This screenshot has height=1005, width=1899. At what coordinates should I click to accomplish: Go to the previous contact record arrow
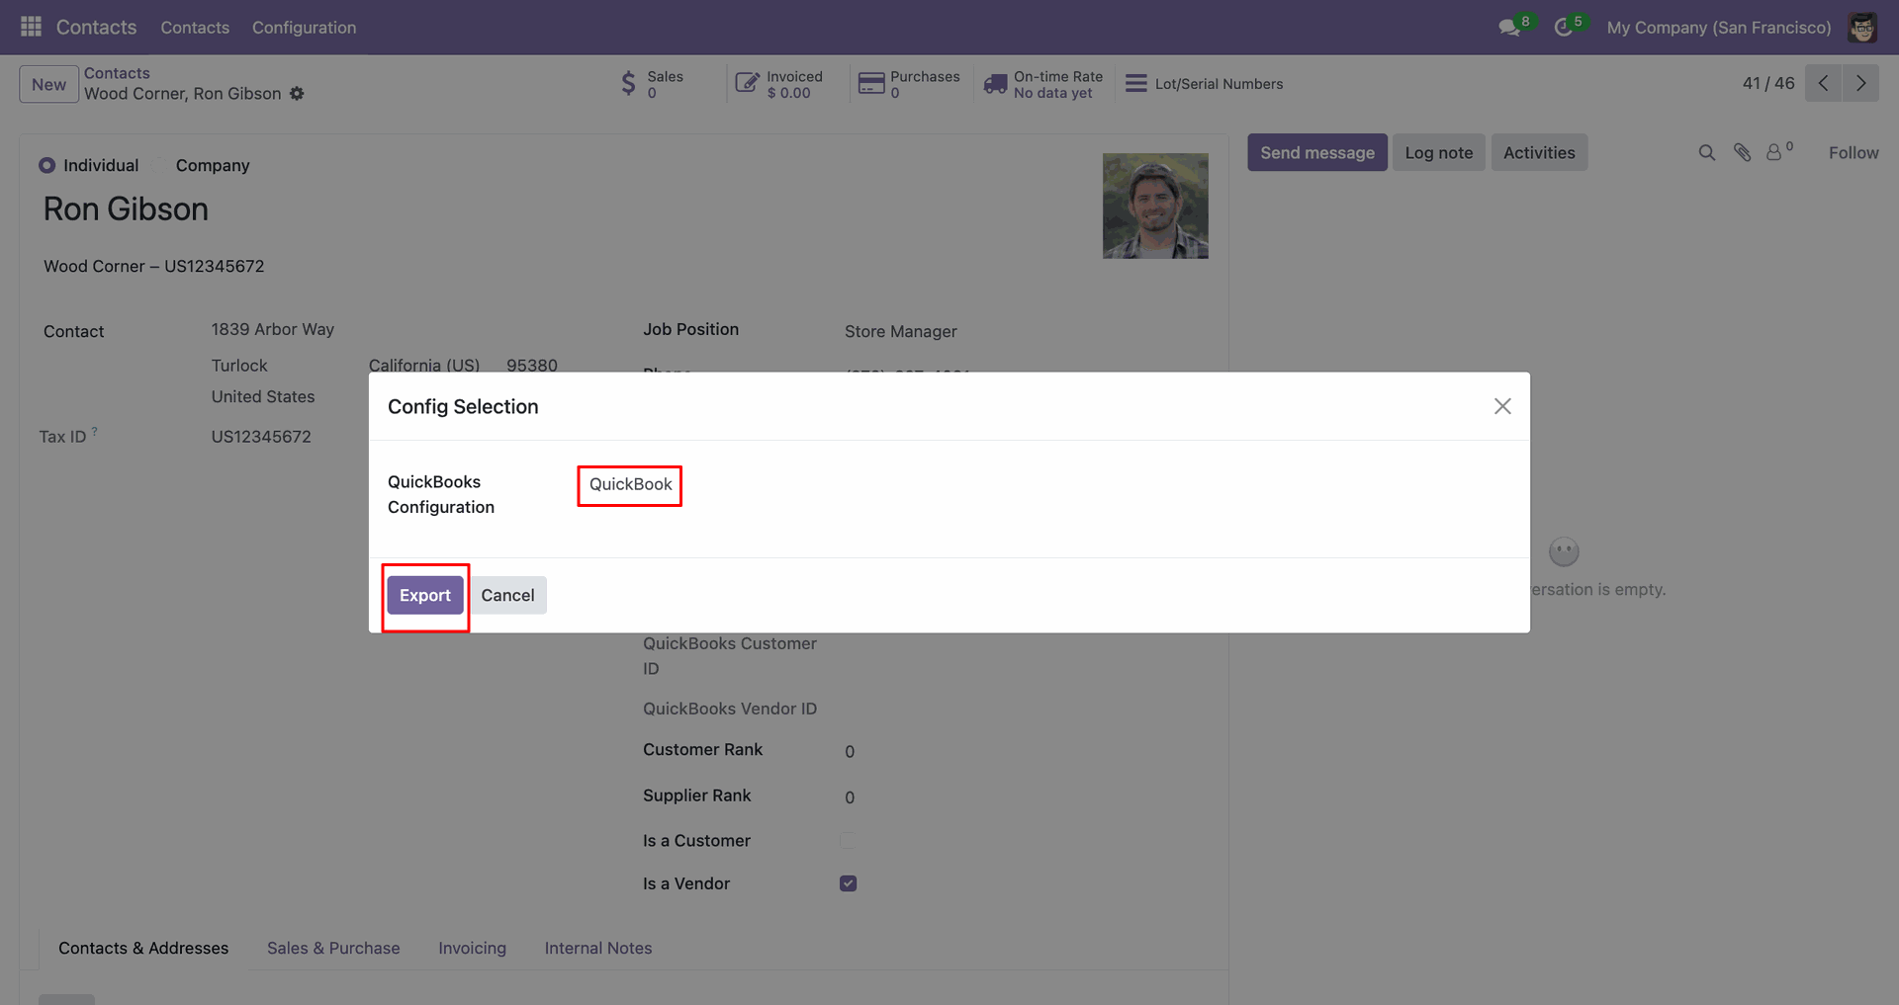pos(1823,83)
